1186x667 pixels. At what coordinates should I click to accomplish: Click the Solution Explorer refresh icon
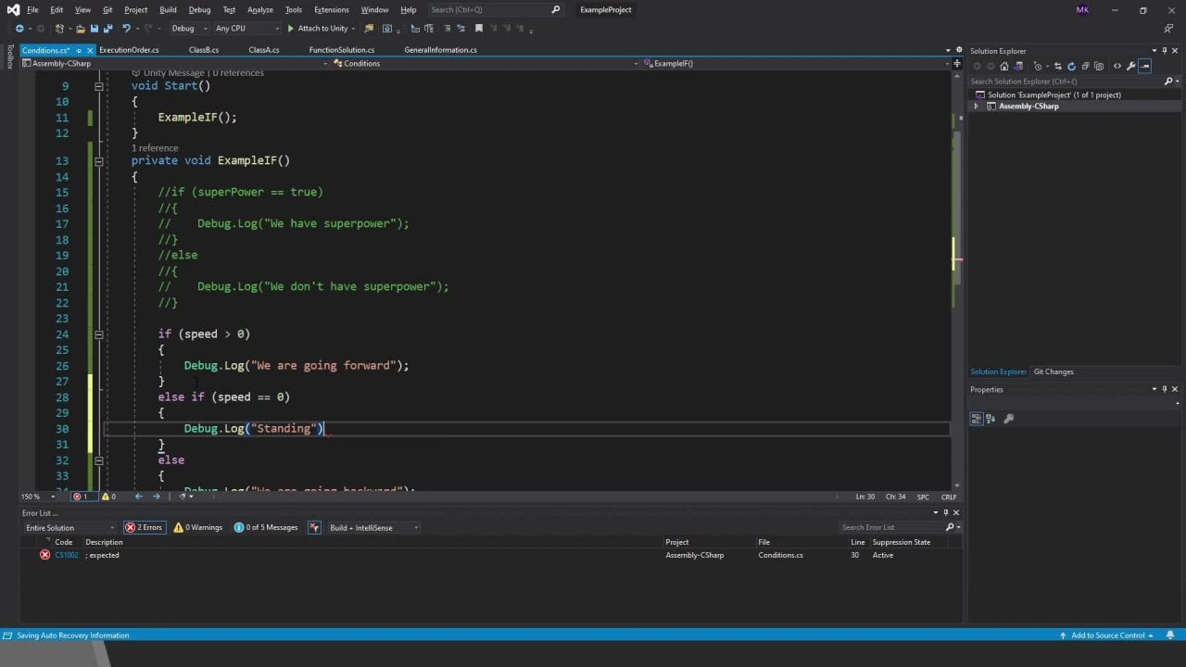coord(1072,67)
